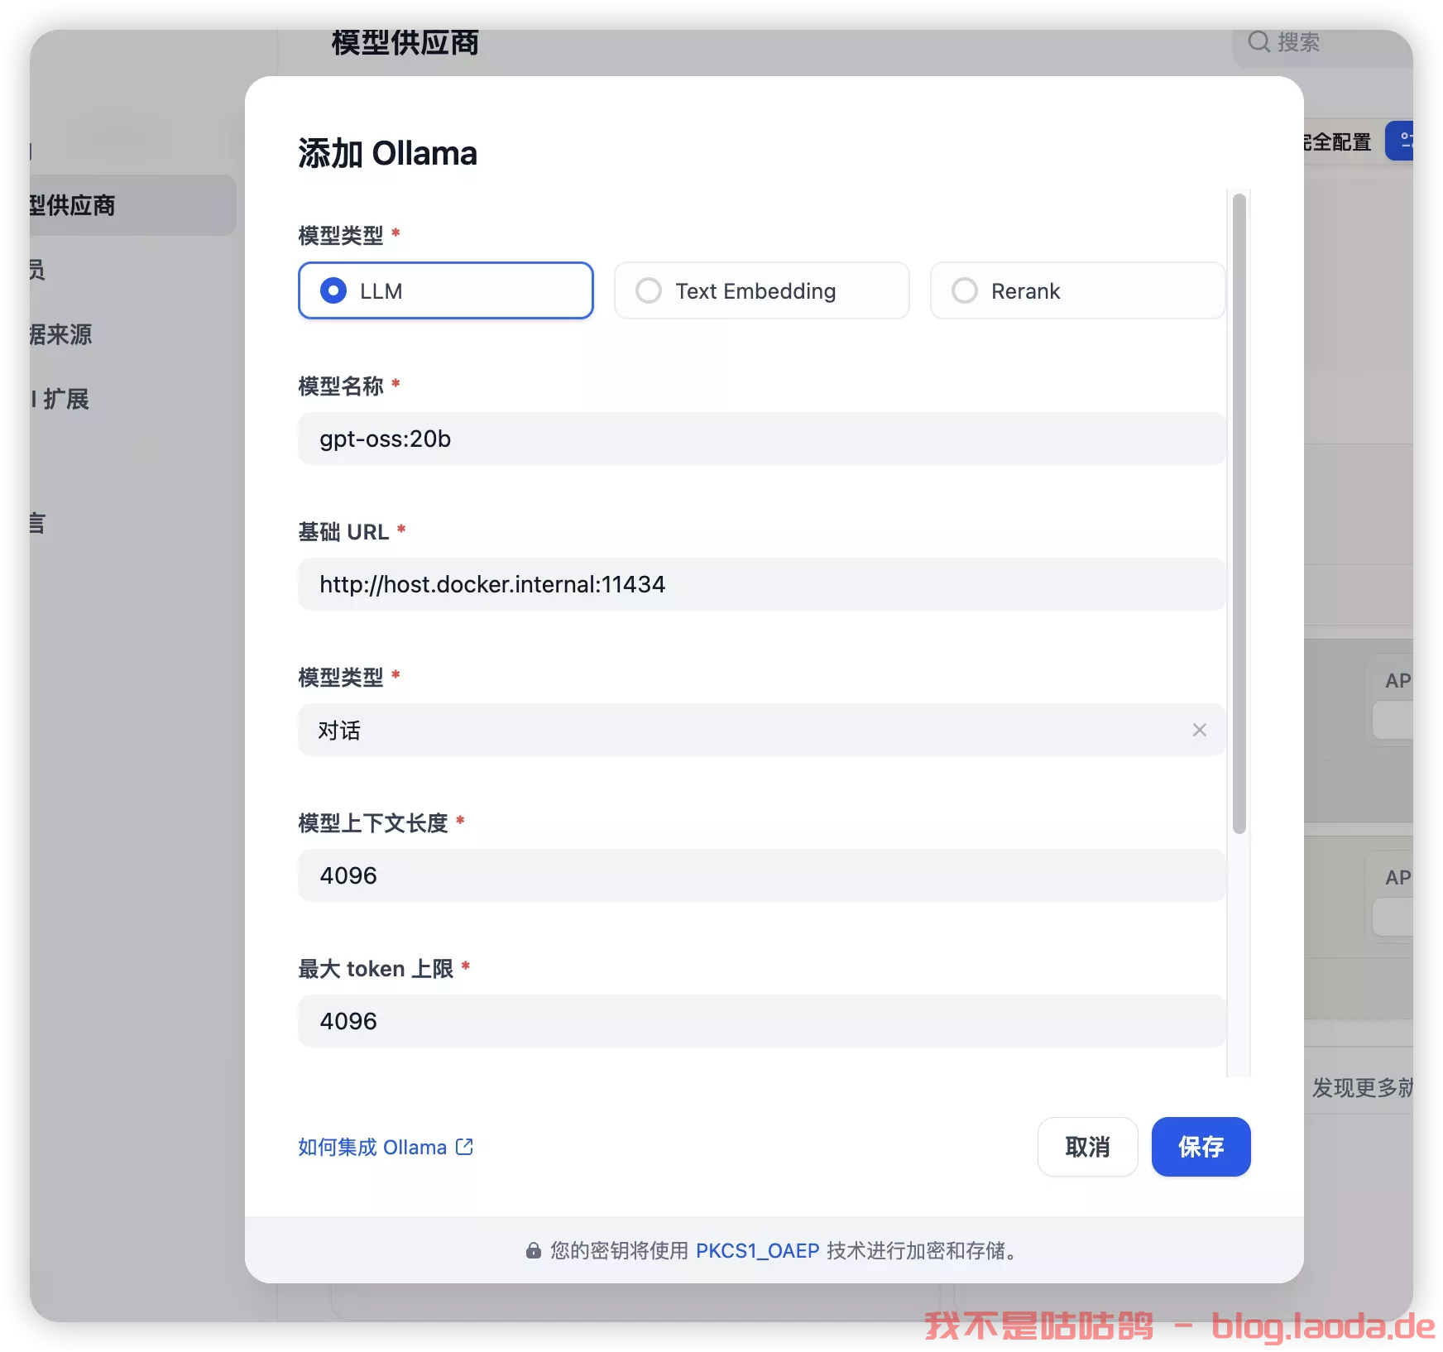
Task: Select the Rerank model type
Action: (1076, 290)
